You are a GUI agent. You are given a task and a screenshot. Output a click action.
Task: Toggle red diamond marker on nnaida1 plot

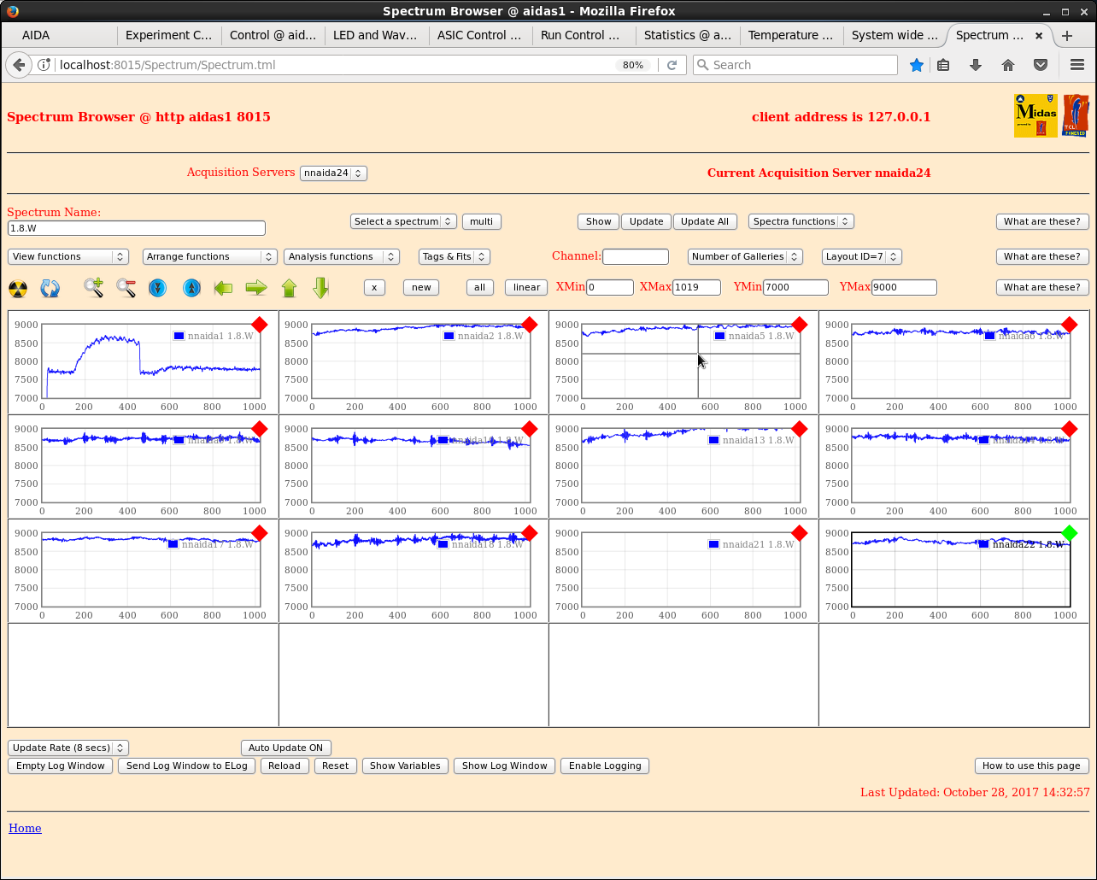pyautogui.click(x=260, y=325)
